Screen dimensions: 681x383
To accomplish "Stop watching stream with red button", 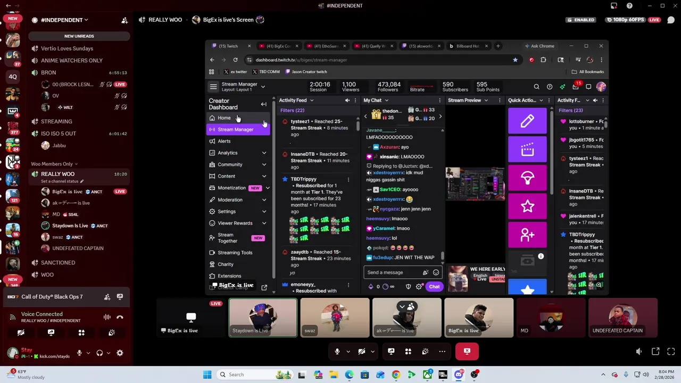I will click(x=467, y=351).
